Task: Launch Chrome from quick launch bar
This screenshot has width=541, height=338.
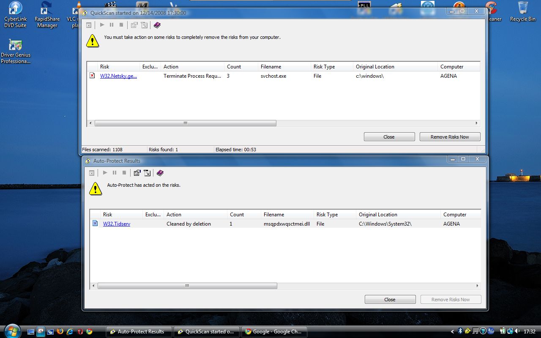Action: [x=89, y=332]
